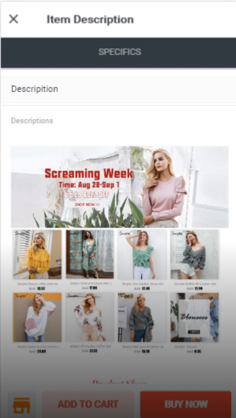Image resolution: width=236 pixels, height=418 pixels.
Task: Select the SPECIFICS tab
Action: tap(119, 52)
